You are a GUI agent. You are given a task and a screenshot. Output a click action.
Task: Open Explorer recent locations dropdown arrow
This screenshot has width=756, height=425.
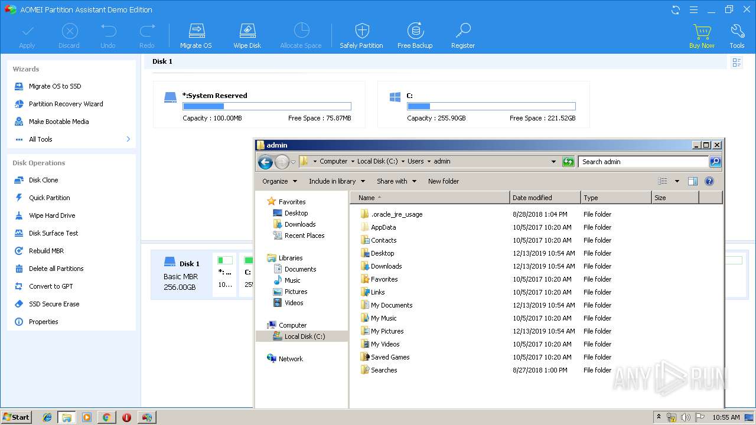point(294,162)
